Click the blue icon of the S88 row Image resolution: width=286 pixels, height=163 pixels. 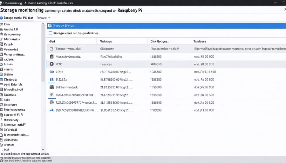point(51,110)
